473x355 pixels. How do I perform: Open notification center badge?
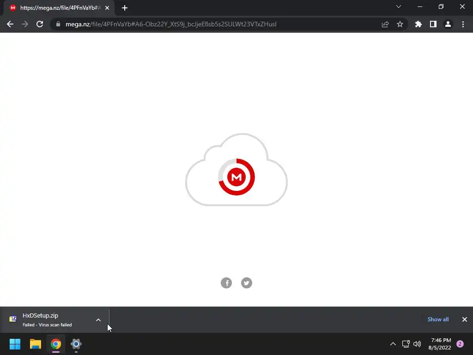point(460,344)
